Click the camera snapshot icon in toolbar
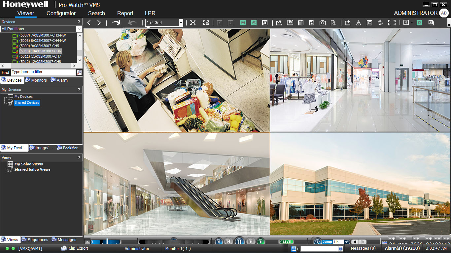The width and height of the screenshot is (451, 253). (x=323, y=23)
